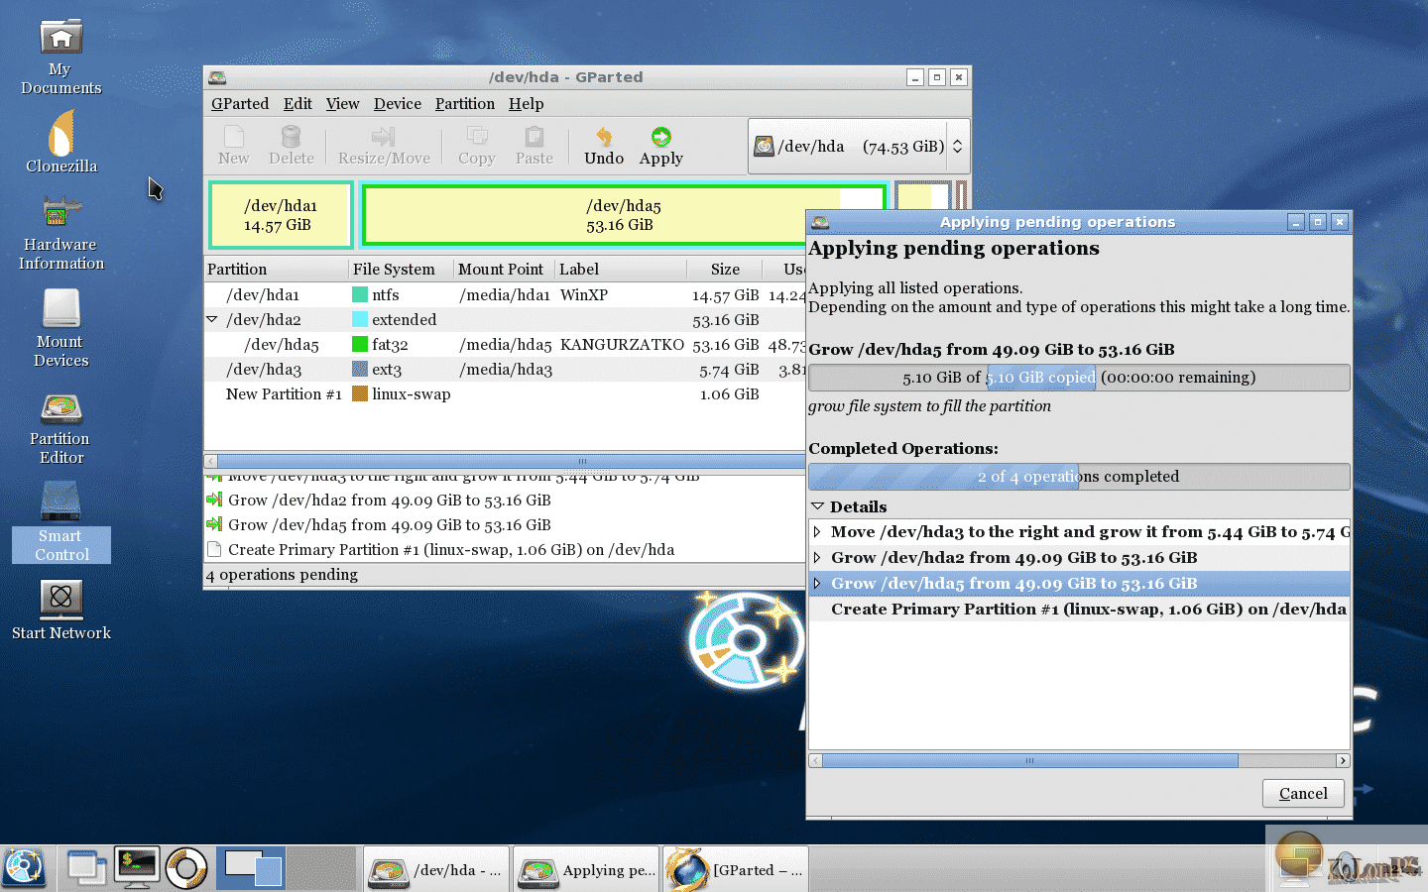Screen dimensions: 1428x892
Task: Click the ext3 color swatch for /dev/hda3
Action: (x=360, y=369)
